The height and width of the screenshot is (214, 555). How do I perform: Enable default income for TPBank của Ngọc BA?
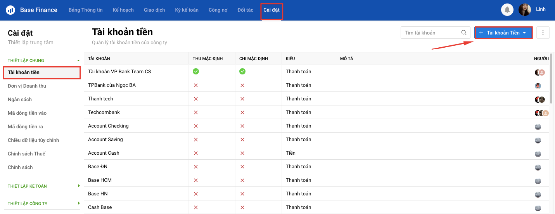[x=196, y=85]
